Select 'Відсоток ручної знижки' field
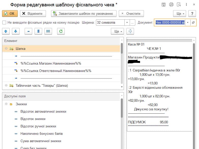This screenshot has width=199, height=149. [x=38, y=126]
